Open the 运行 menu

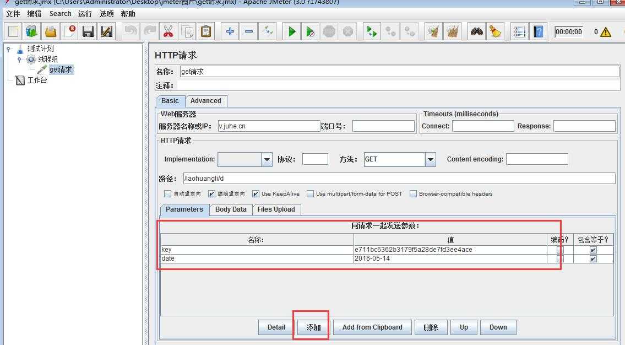click(x=85, y=14)
